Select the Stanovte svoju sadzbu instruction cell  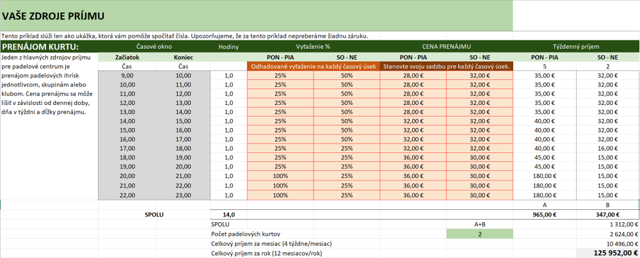pos(446,66)
